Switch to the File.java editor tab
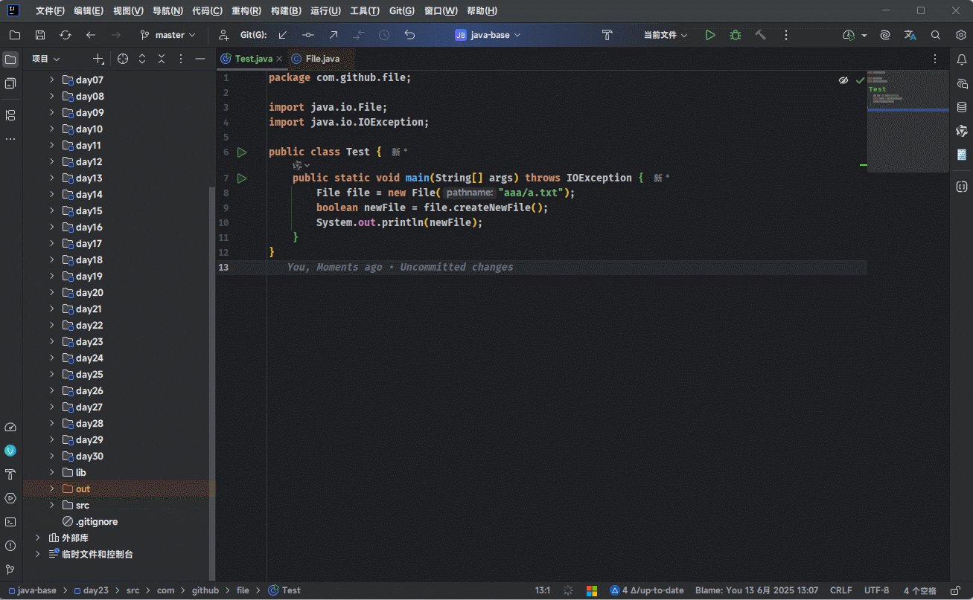 click(x=322, y=59)
